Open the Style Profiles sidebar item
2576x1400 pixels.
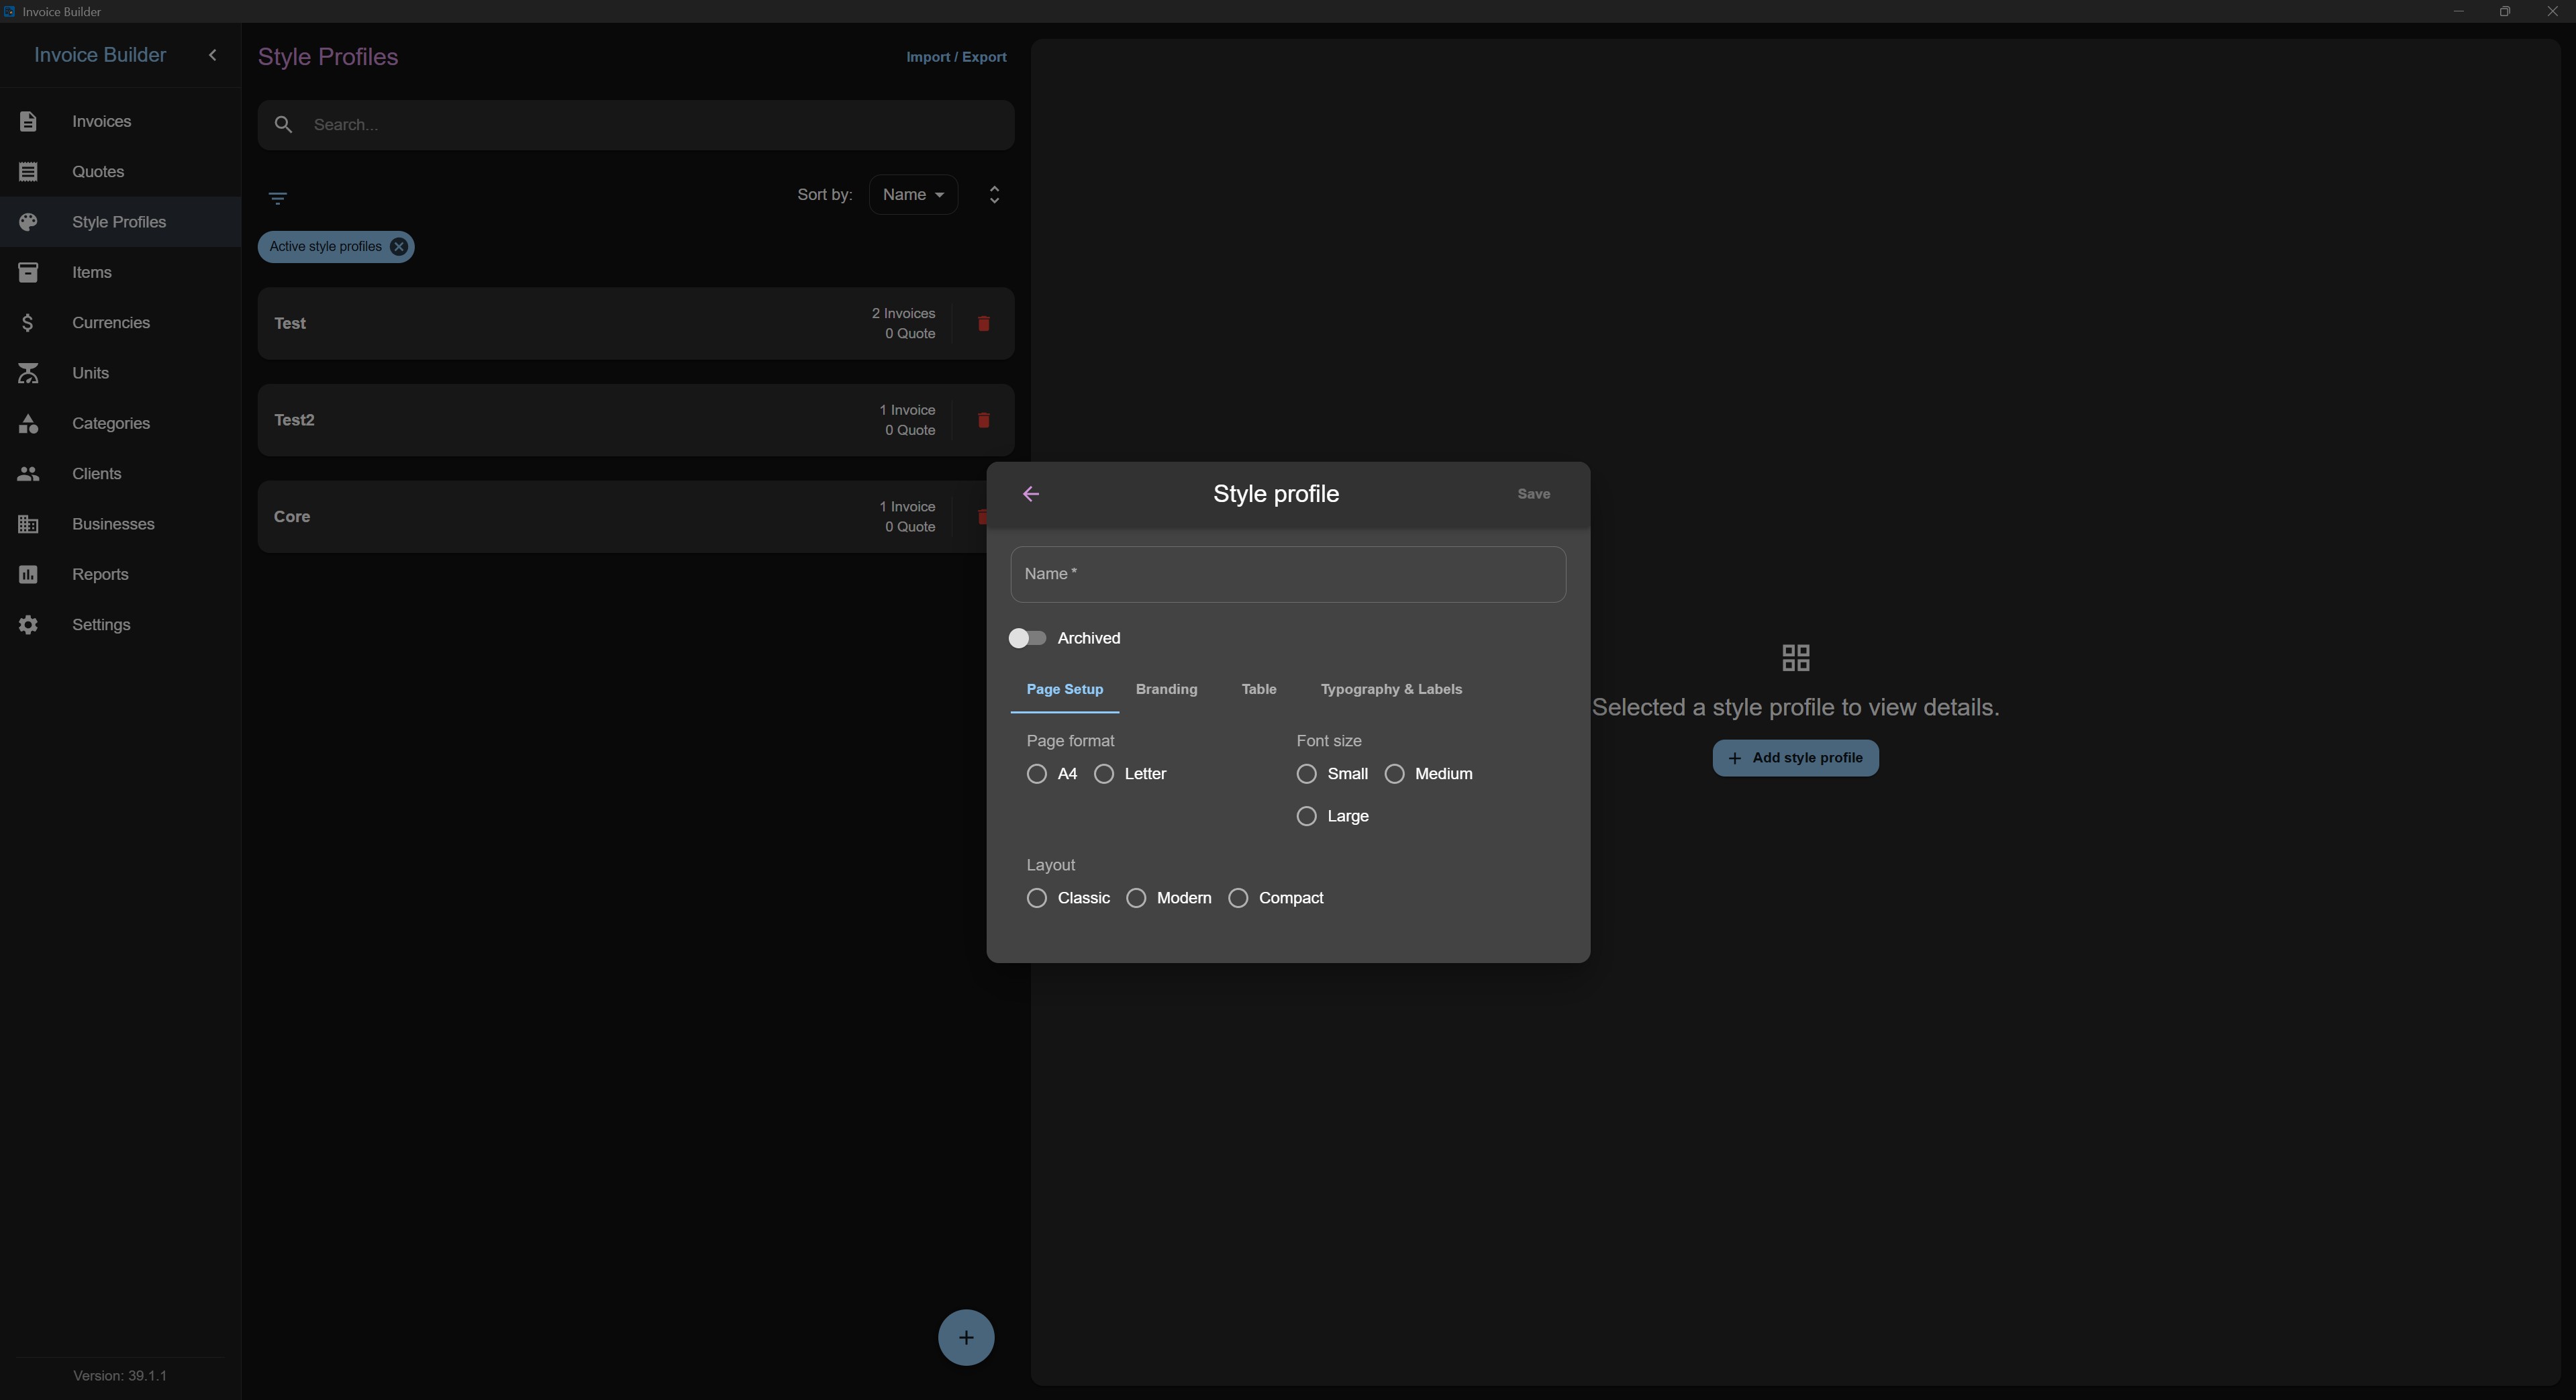tap(120, 222)
